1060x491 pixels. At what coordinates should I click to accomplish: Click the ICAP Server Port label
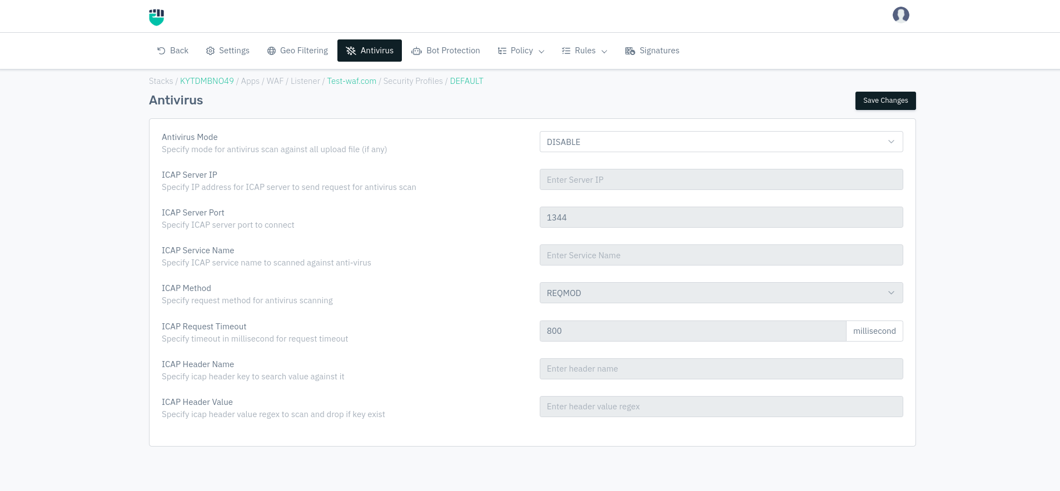point(193,213)
